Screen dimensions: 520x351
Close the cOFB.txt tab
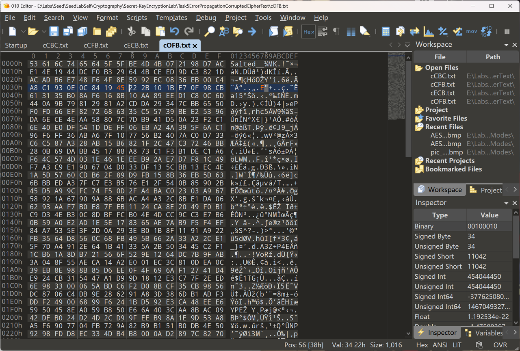(x=195, y=46)
